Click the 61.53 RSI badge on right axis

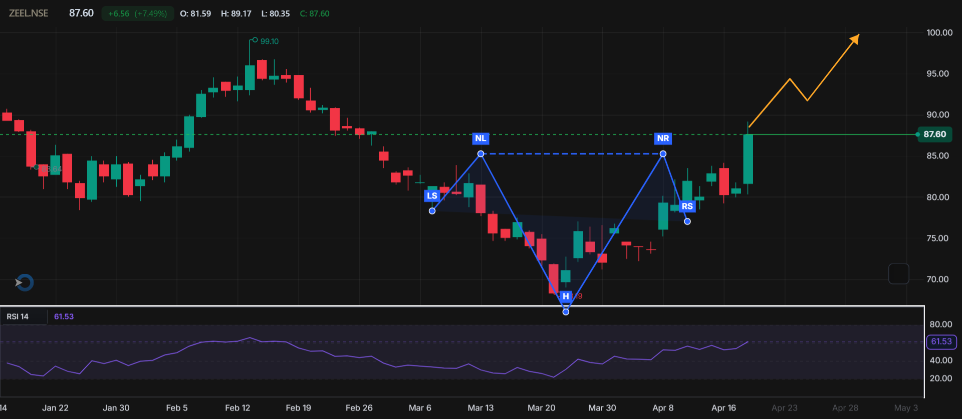[941, 341]
